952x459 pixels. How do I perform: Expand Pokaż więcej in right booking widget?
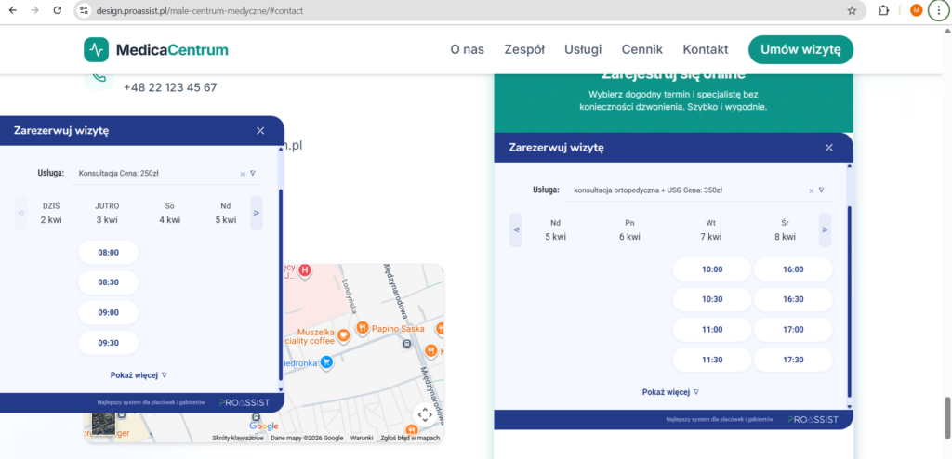click(x=670, y=392)
